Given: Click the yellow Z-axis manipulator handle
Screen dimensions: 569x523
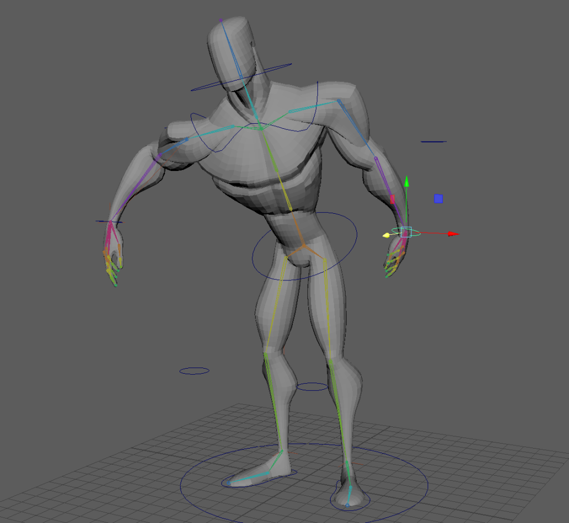Looking at the screenshot, I should [385, 235].
